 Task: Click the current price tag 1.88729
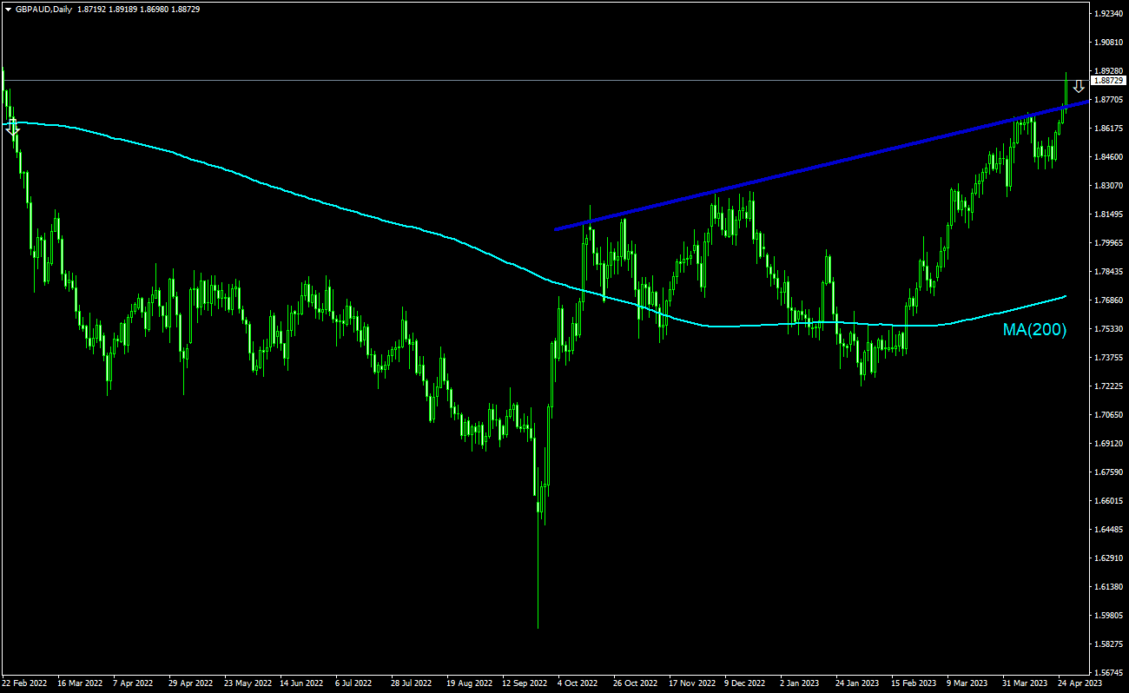(x=1106, y=80)
